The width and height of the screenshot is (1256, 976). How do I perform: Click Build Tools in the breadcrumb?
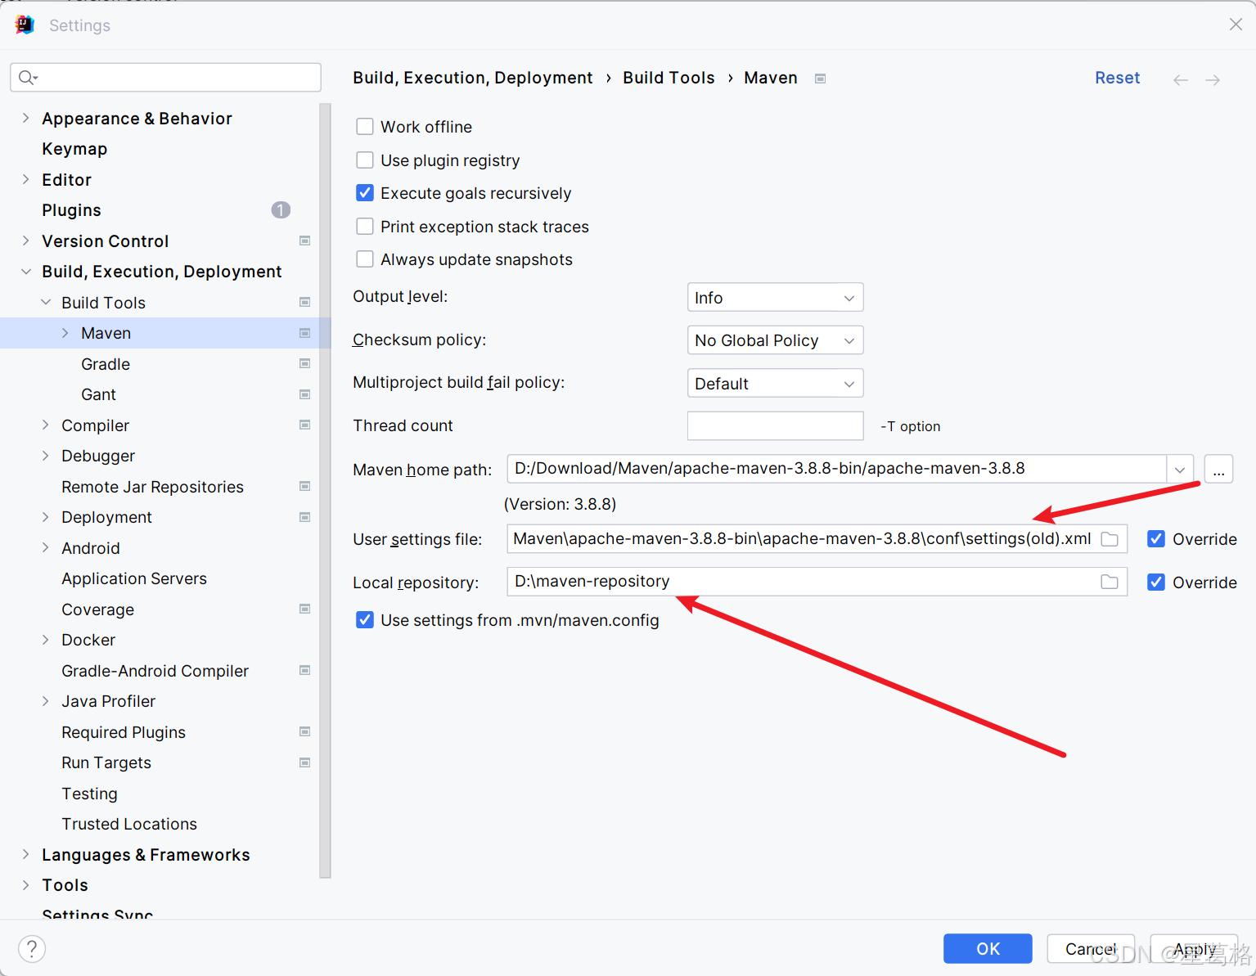pos(669,78)
